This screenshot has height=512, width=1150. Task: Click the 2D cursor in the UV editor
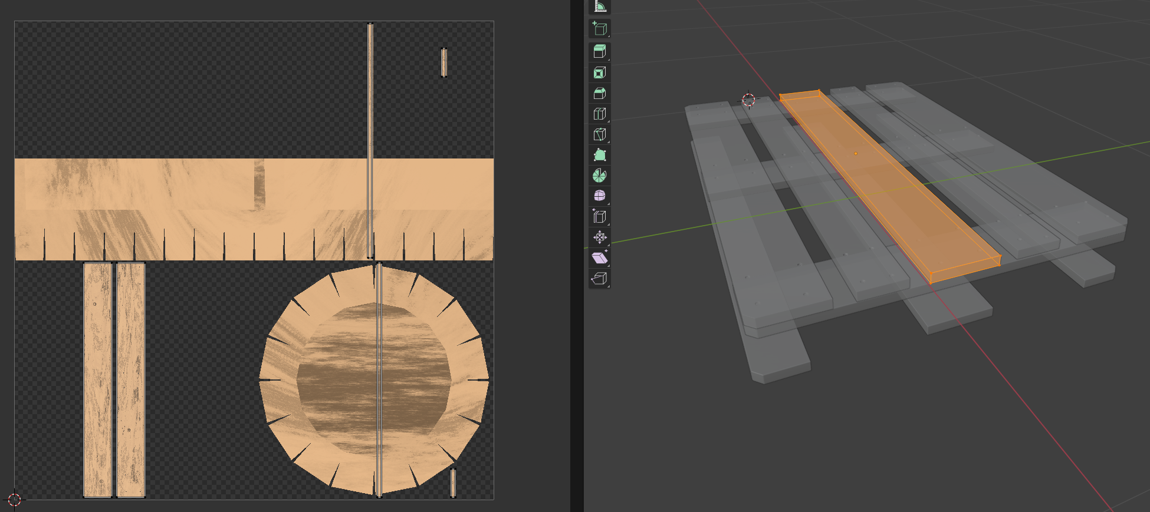click(x=15, y=500)
